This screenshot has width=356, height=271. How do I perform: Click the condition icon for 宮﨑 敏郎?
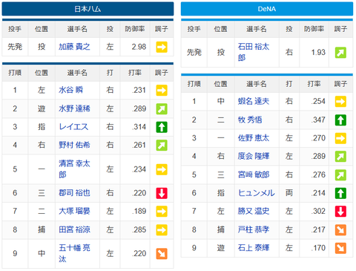[x=340, y=175]
